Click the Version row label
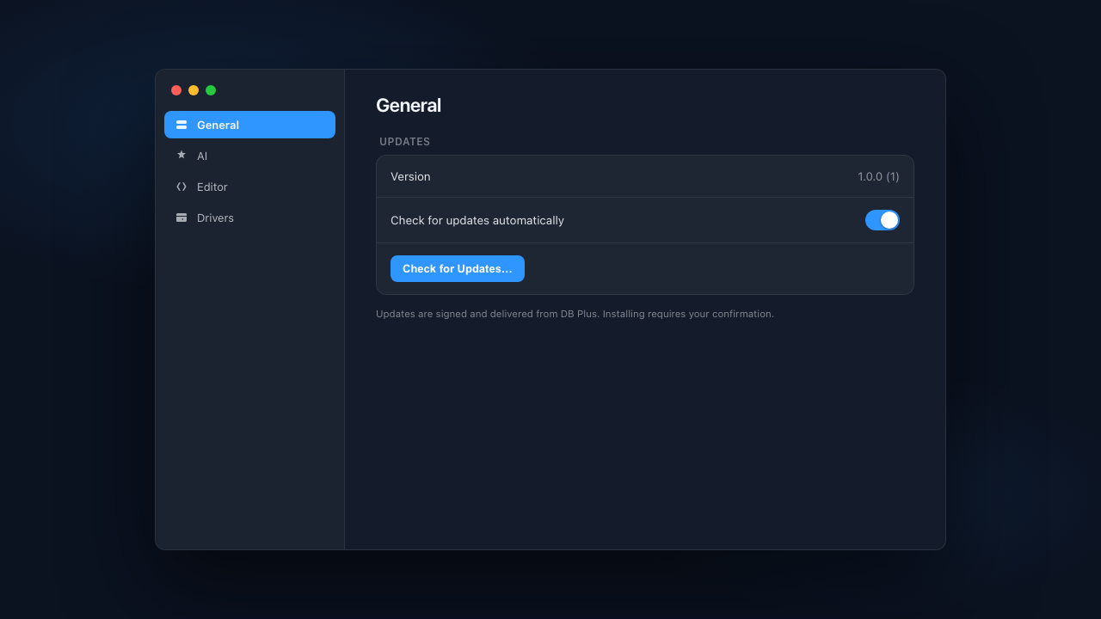This screenshot has height=619, width=1101. (x=410, y=176)
